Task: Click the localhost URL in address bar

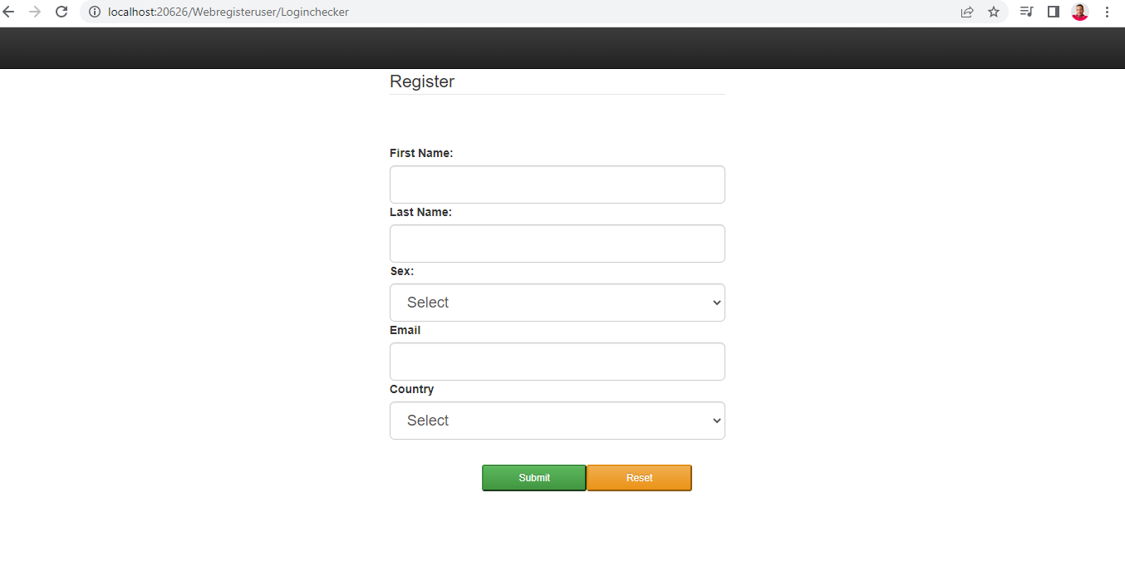Action: 228,12
